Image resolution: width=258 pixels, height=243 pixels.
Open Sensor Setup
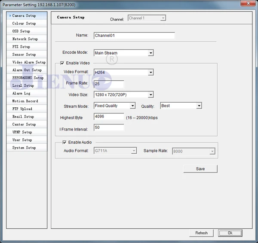pyautogui.click(x=27, y=55)
